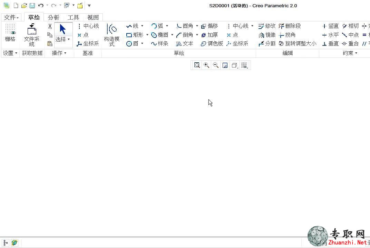Image resolution: width=370 pixels, height=248 pixels.
Task: Click the Paste clipboard icon
Action: tap(50, 43)
